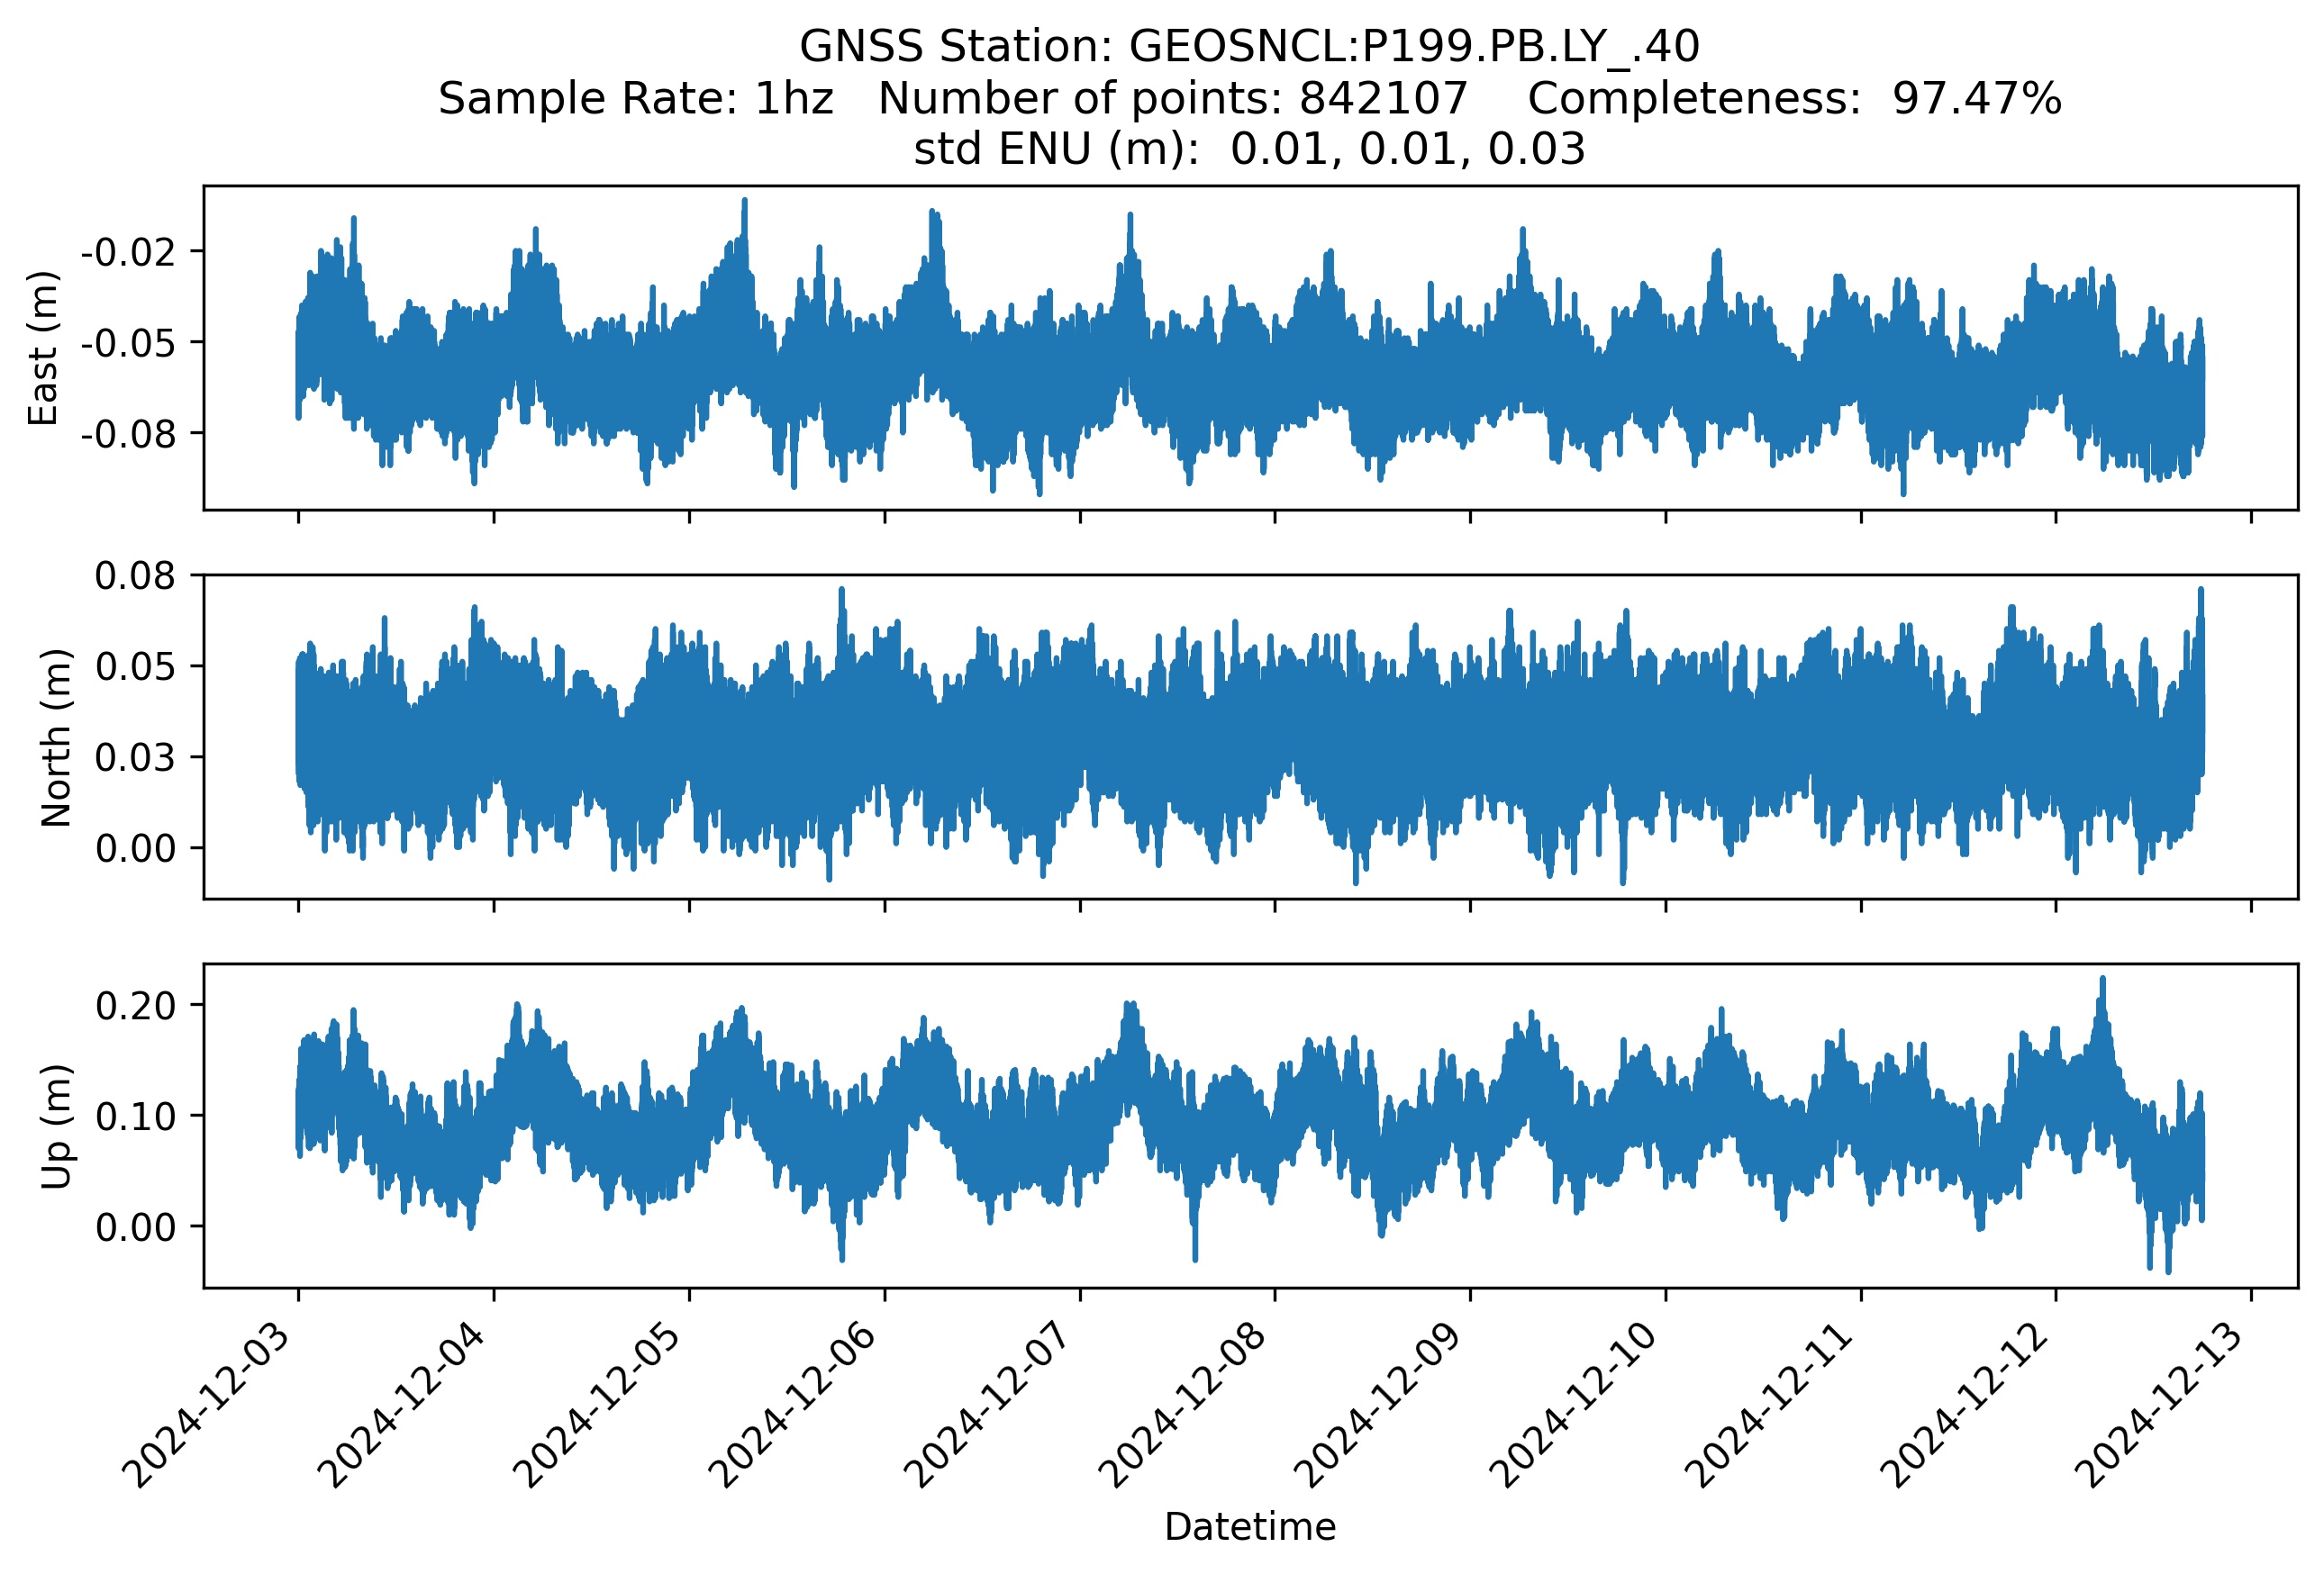Click the -0.08 tick on East axis
The image size is (2324, 1574).
pyautogui.click(x=128, y=434)
